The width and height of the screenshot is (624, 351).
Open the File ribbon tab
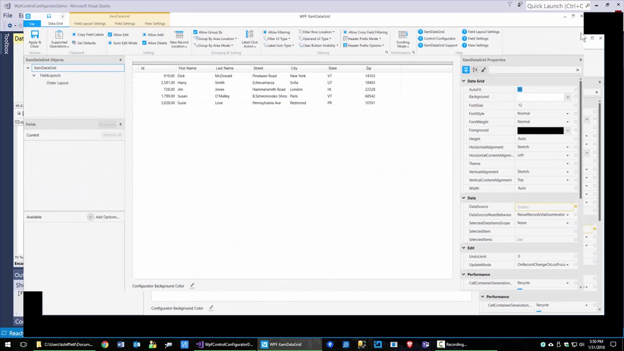pos(32,24)
